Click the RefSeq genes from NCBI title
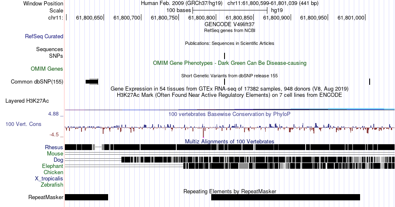The image size is (395, 207). click(230, 30)
